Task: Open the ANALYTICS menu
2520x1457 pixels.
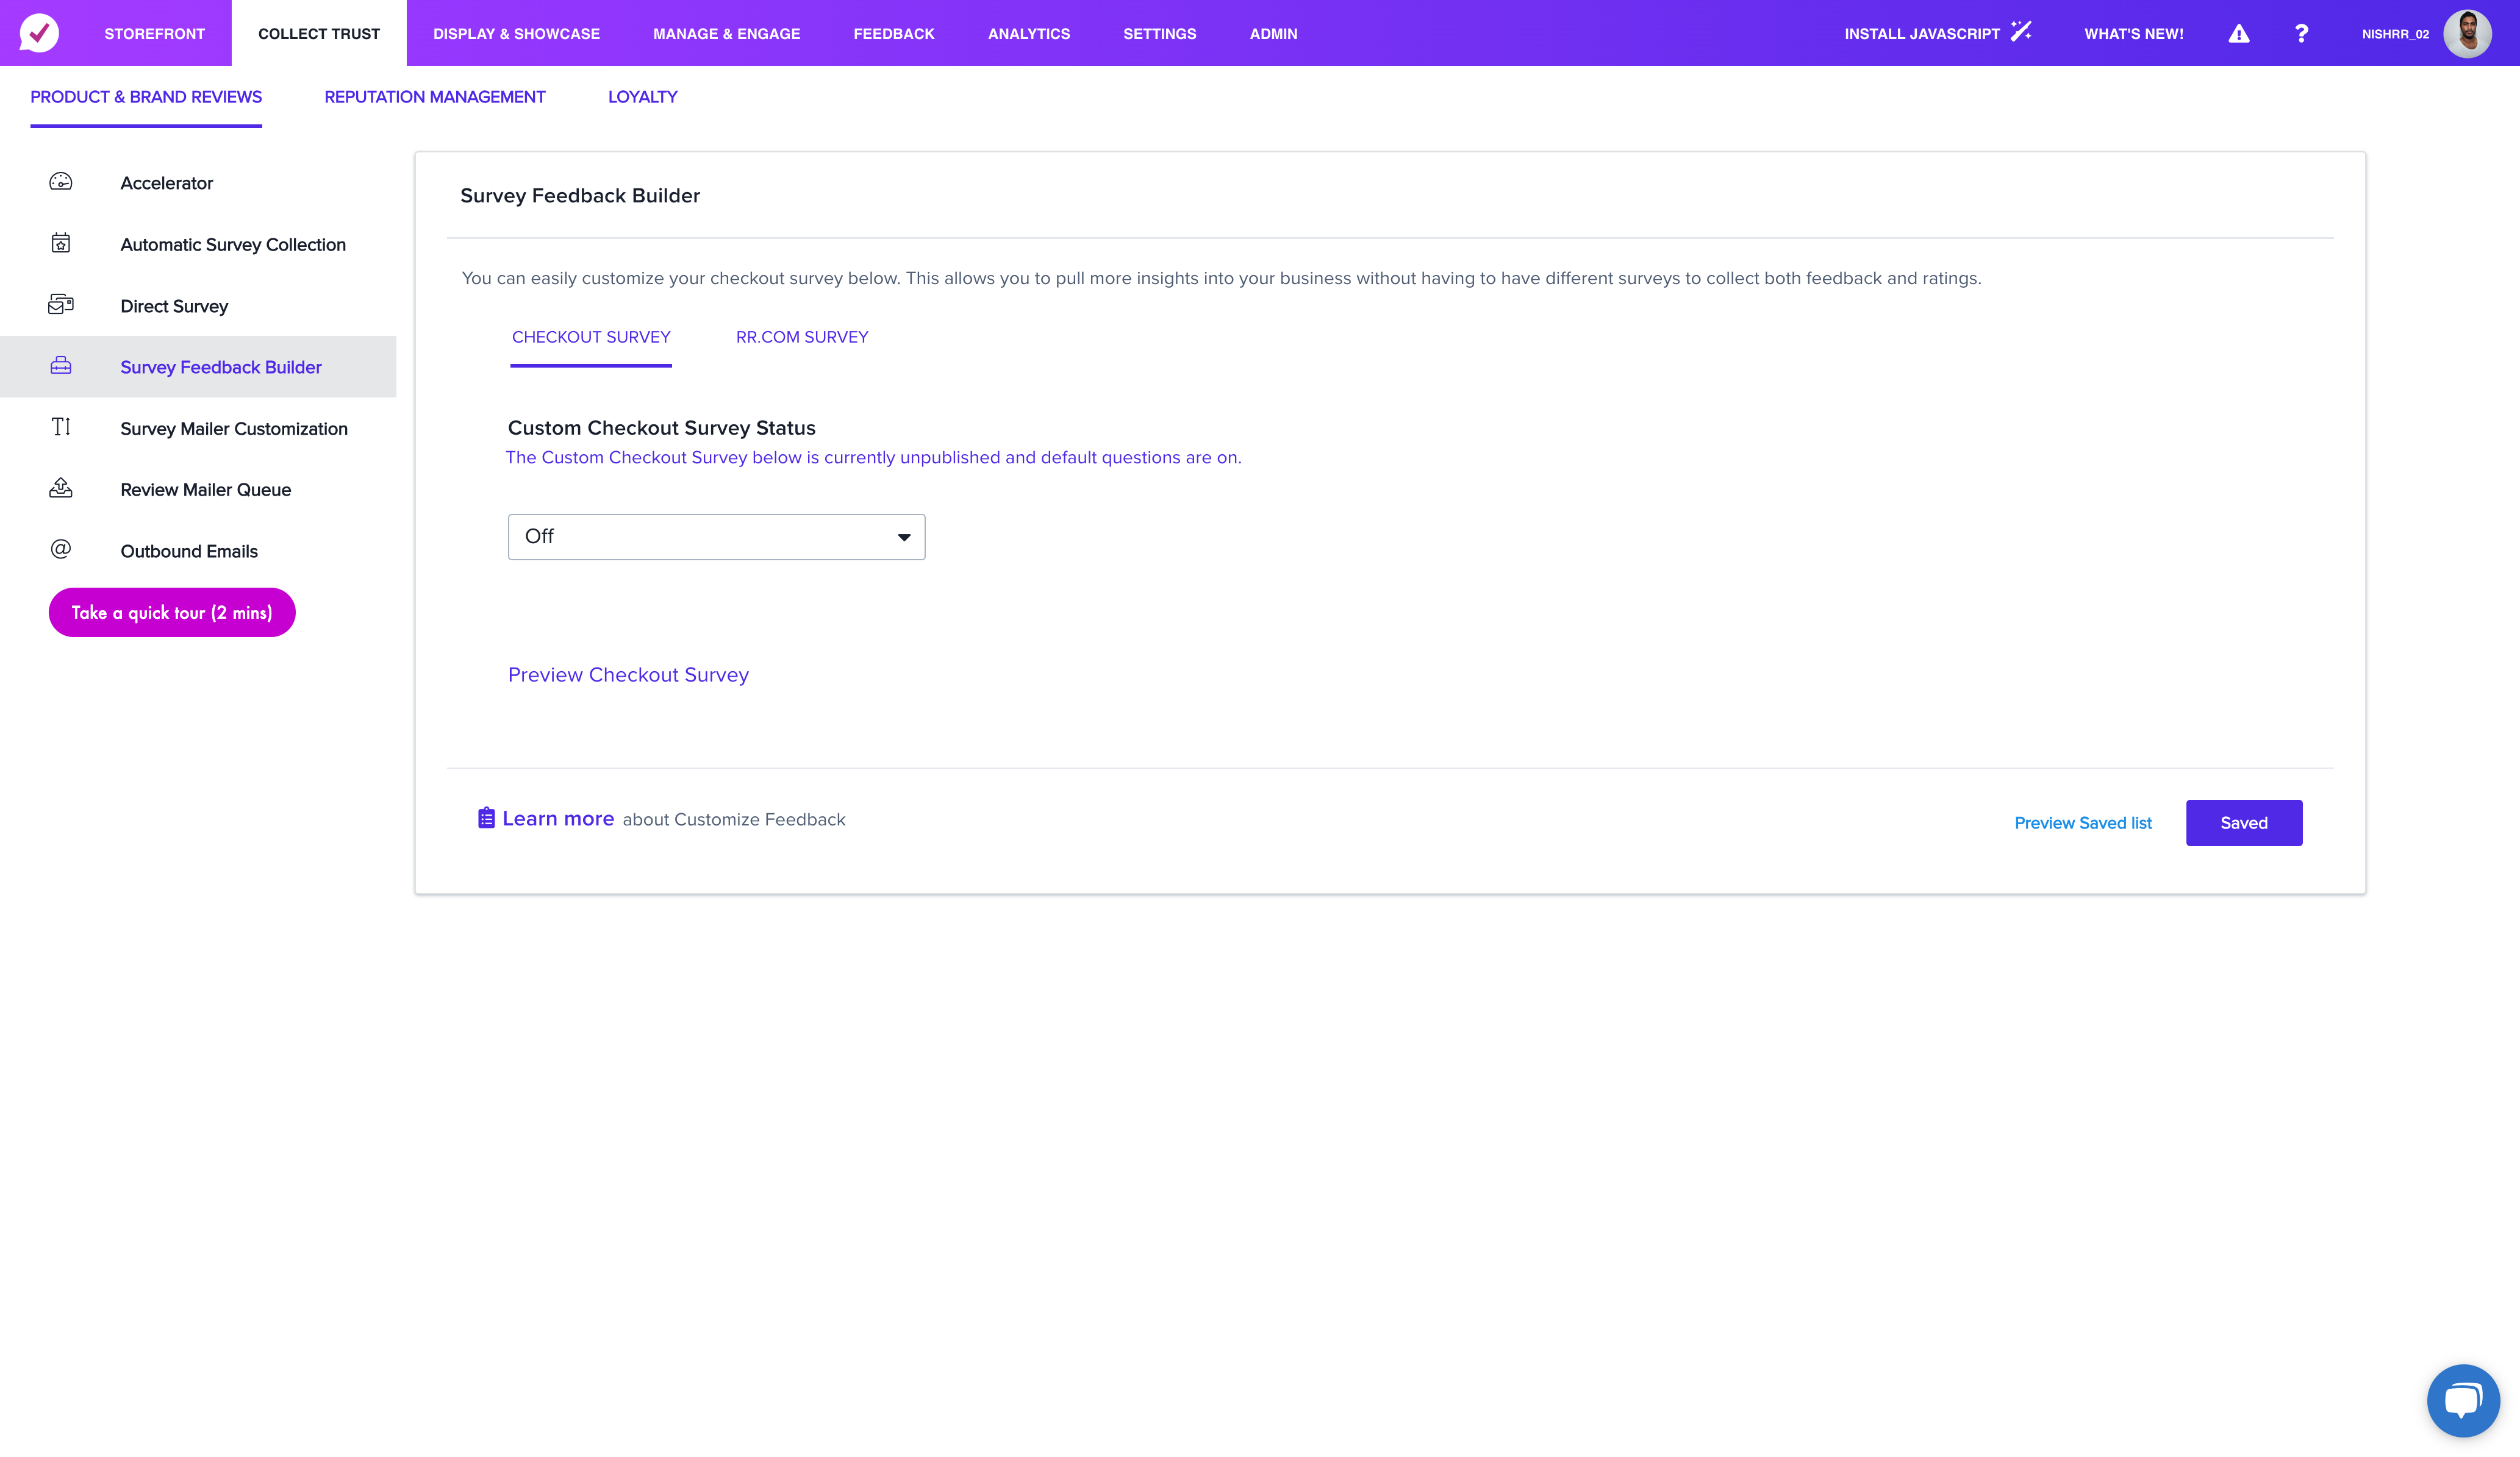Action: click(x=1029, y=34)
